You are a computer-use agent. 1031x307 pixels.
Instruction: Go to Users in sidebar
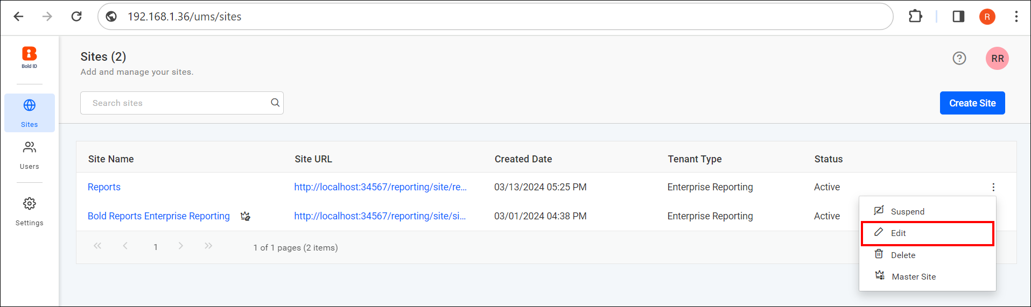click(30, 155)
